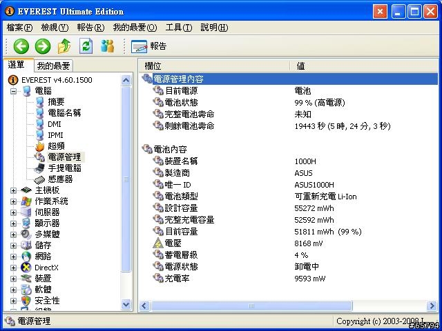Viewport: 442px width, 331px height.
Task: Expand the 網路 tree node
Action: (13, 257)
